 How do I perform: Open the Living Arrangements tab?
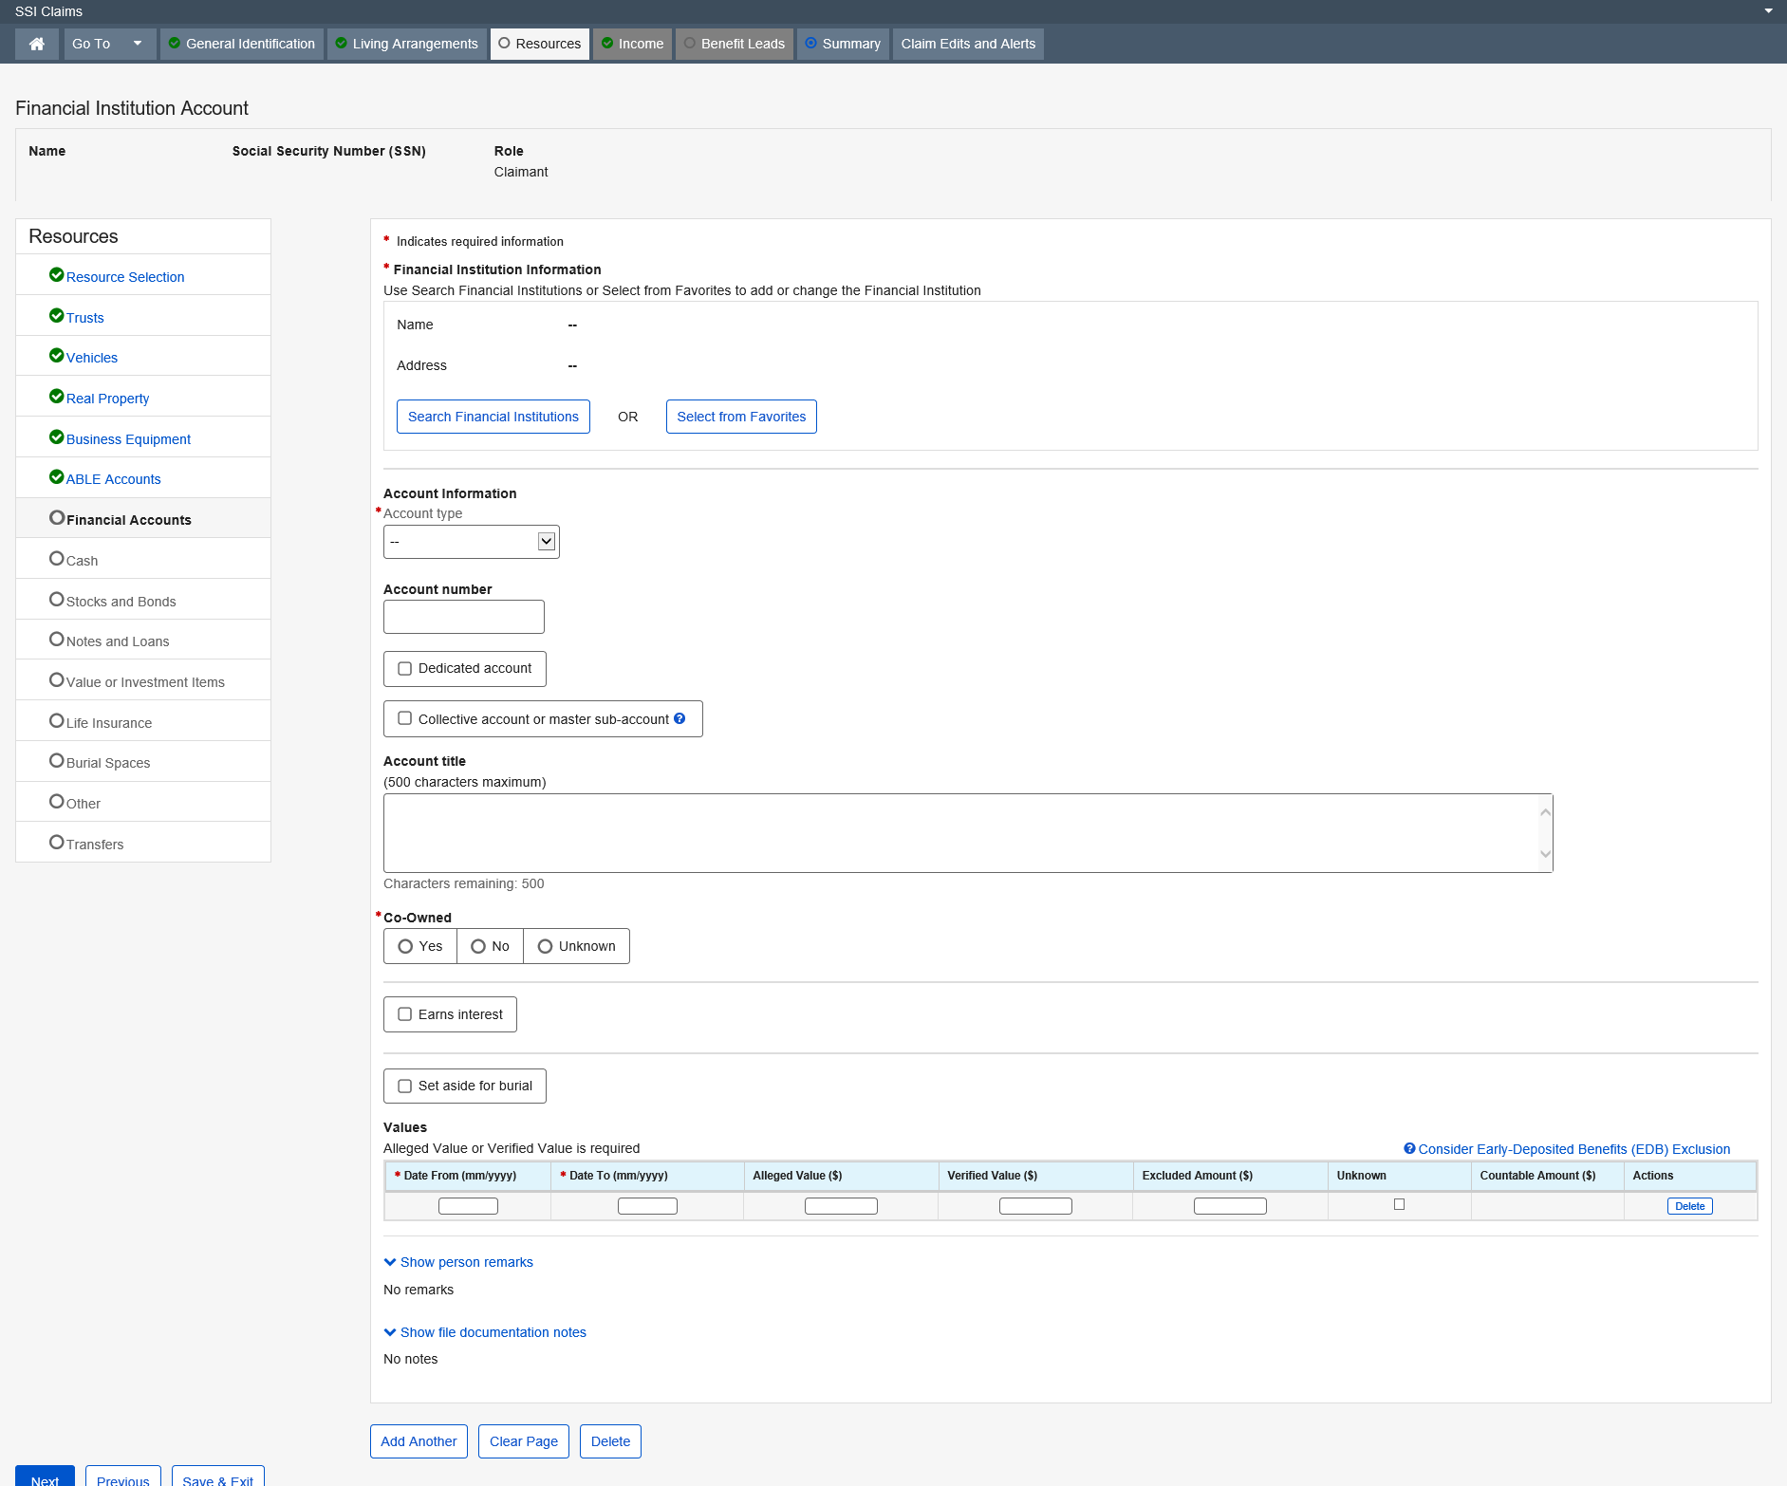pos(407,44)
